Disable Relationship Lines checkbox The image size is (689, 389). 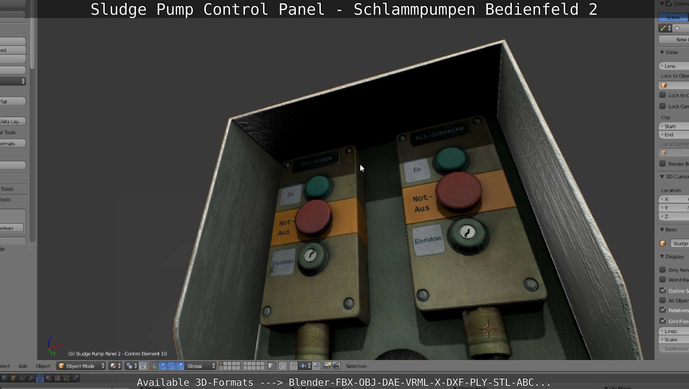[663, 310]
